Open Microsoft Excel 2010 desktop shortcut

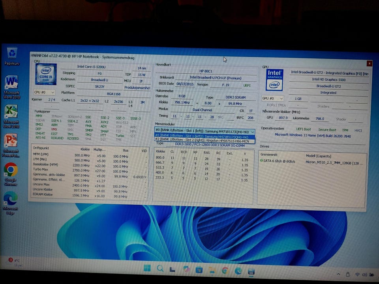(11, 116)
